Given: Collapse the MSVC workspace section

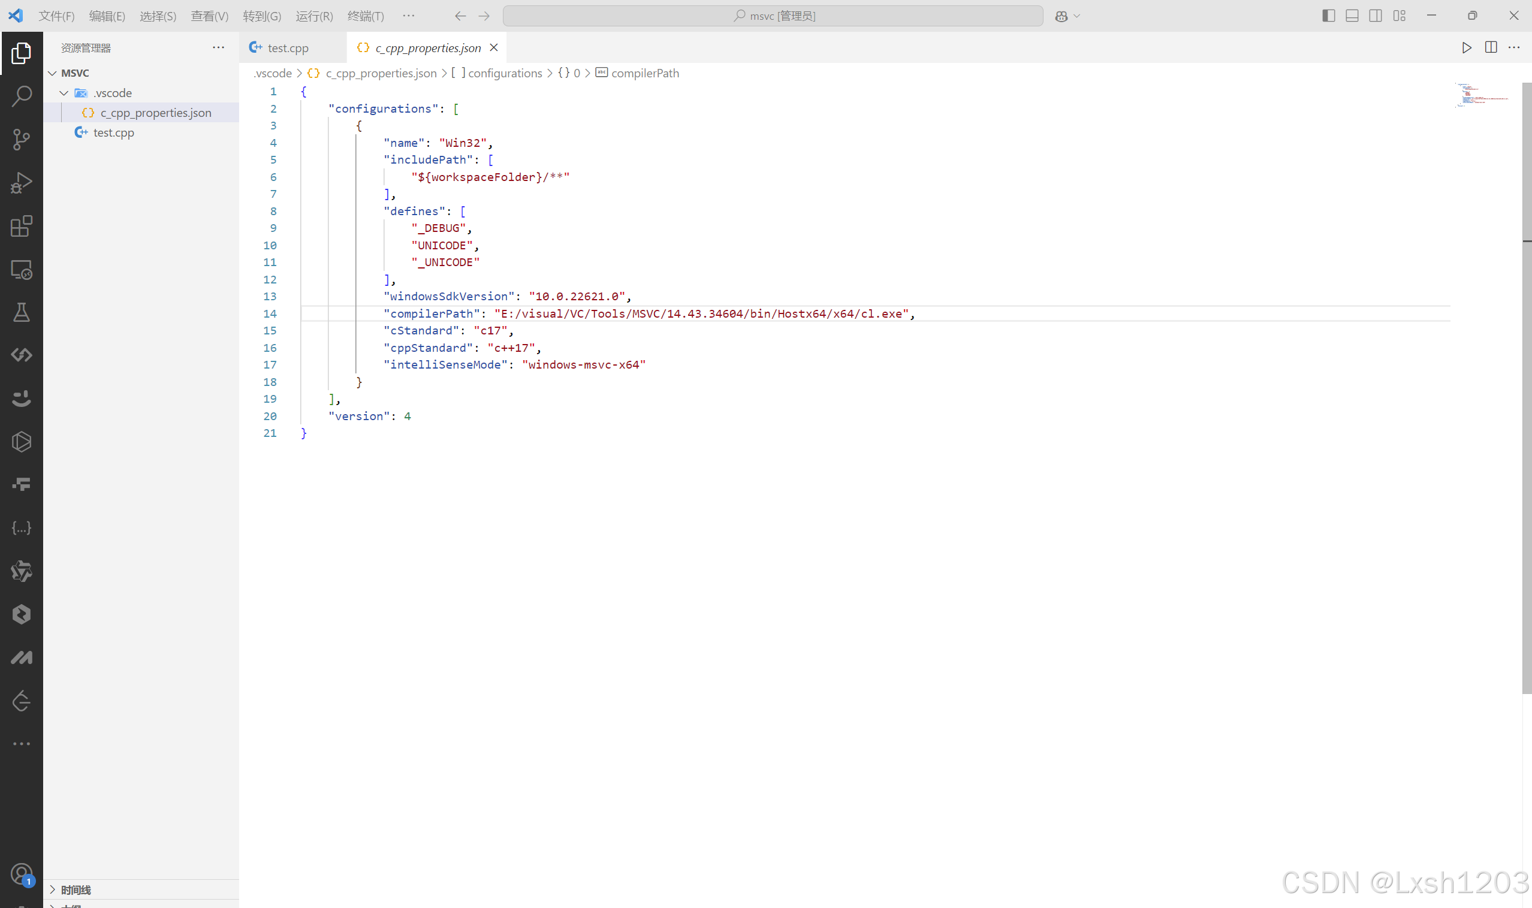Looking at the screenshot, I should 53,73.
